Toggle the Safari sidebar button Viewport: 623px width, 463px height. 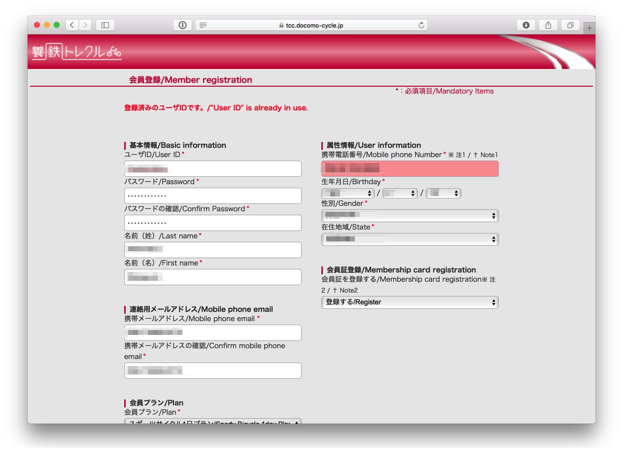[x=105, y=25]
